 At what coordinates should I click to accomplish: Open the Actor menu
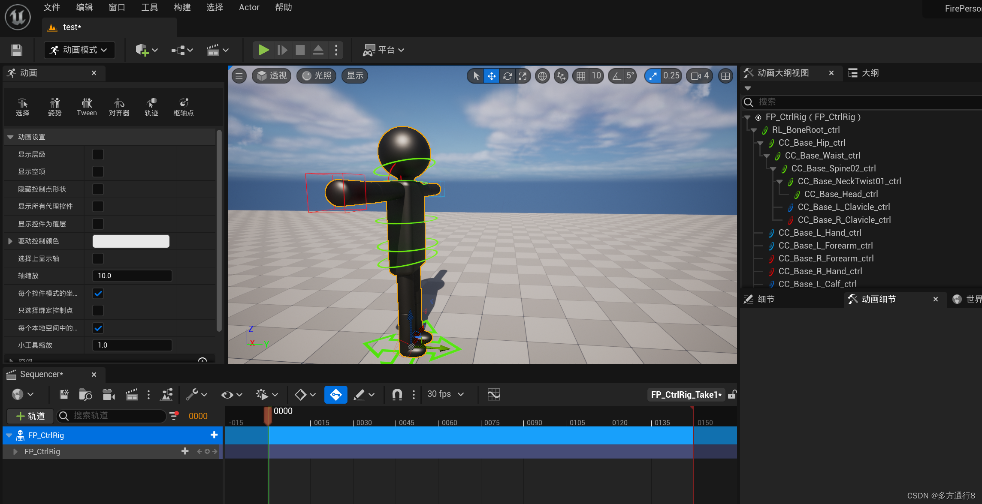[x=249, y=7]
